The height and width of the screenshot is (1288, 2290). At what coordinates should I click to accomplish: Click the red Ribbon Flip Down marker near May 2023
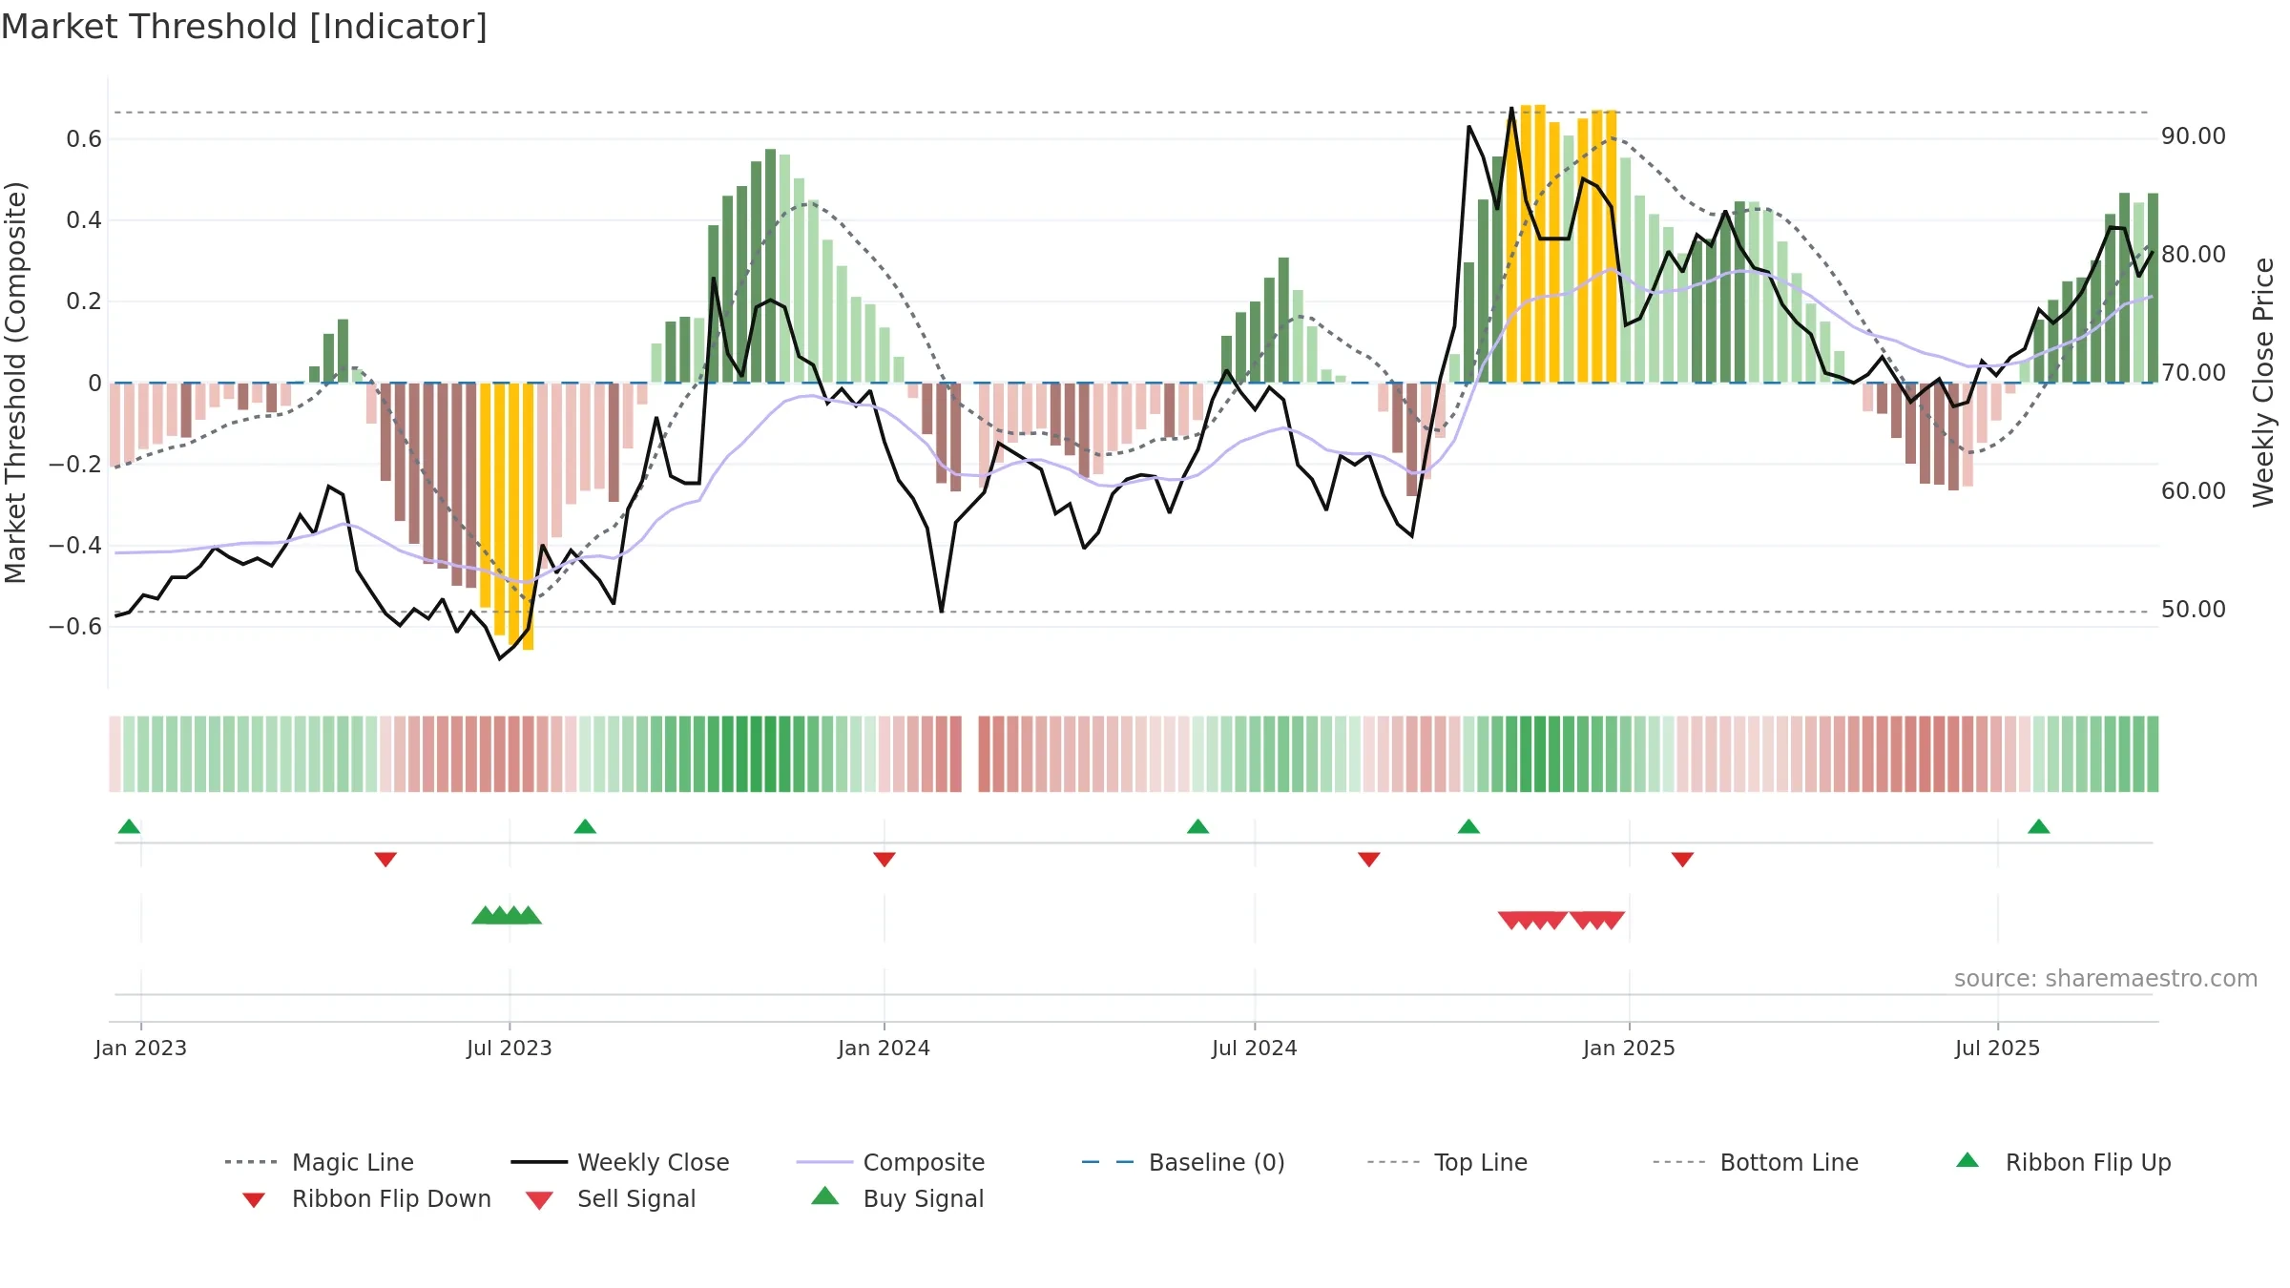pyautogui.click(x=385, y=860)
